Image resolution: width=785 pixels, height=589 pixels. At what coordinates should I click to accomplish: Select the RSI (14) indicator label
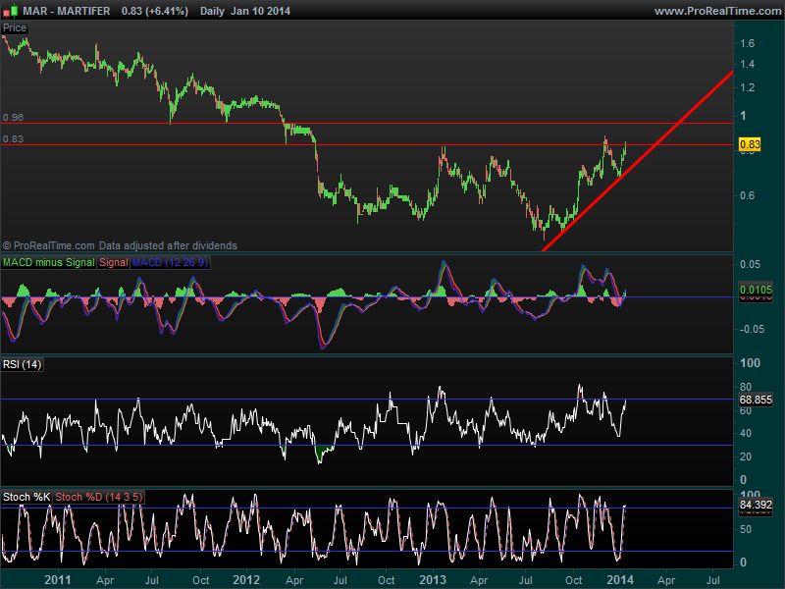tap(22, 364)
